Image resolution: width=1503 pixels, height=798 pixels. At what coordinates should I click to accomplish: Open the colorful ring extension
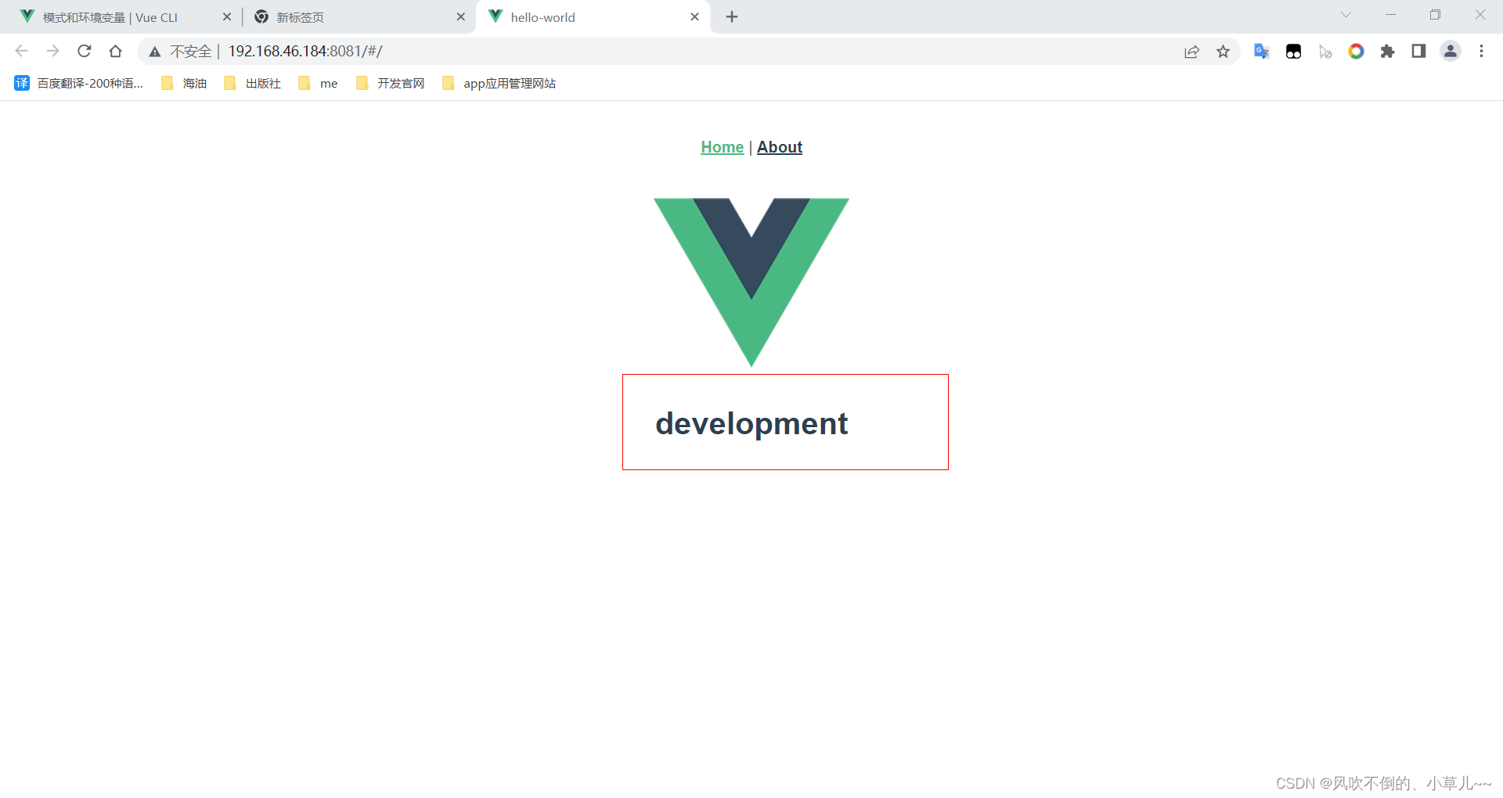point(1356,51)
